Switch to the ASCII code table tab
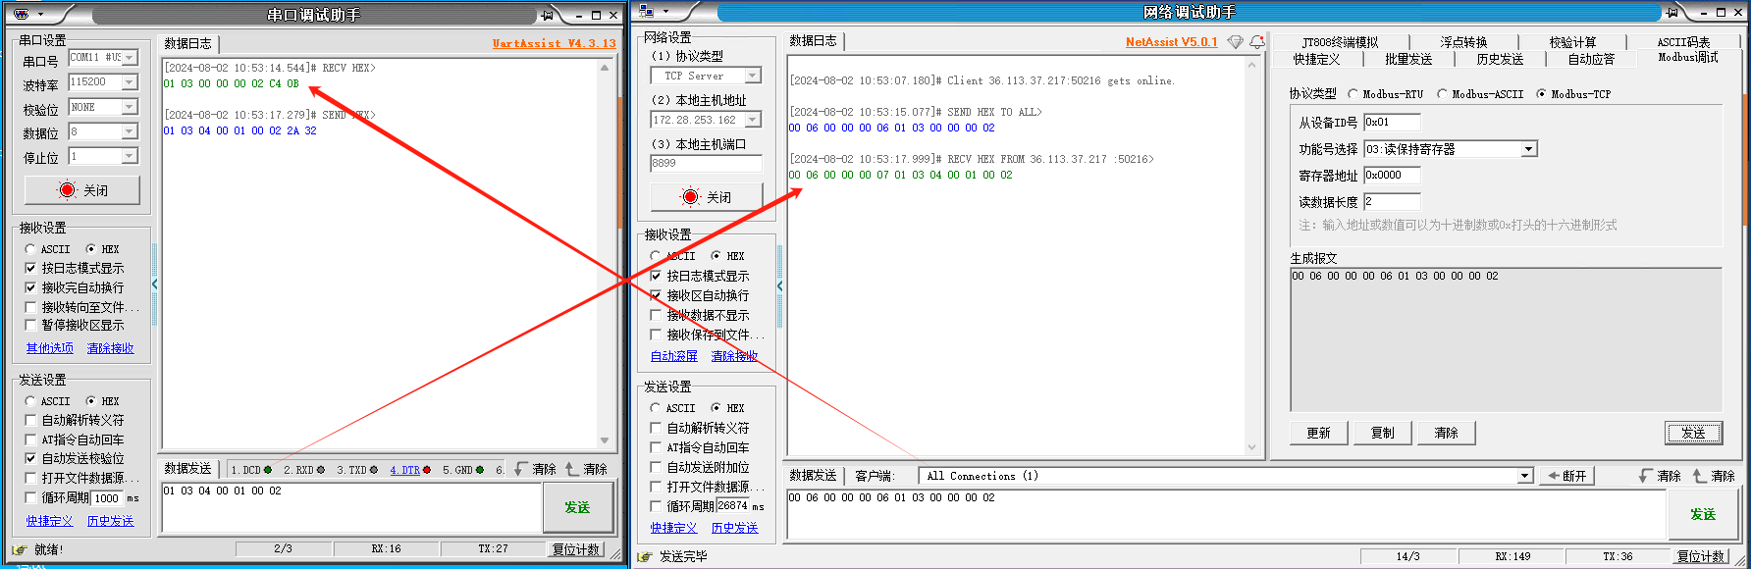This screenshot has width=1751, height=569. click(x=1683, y=42)
